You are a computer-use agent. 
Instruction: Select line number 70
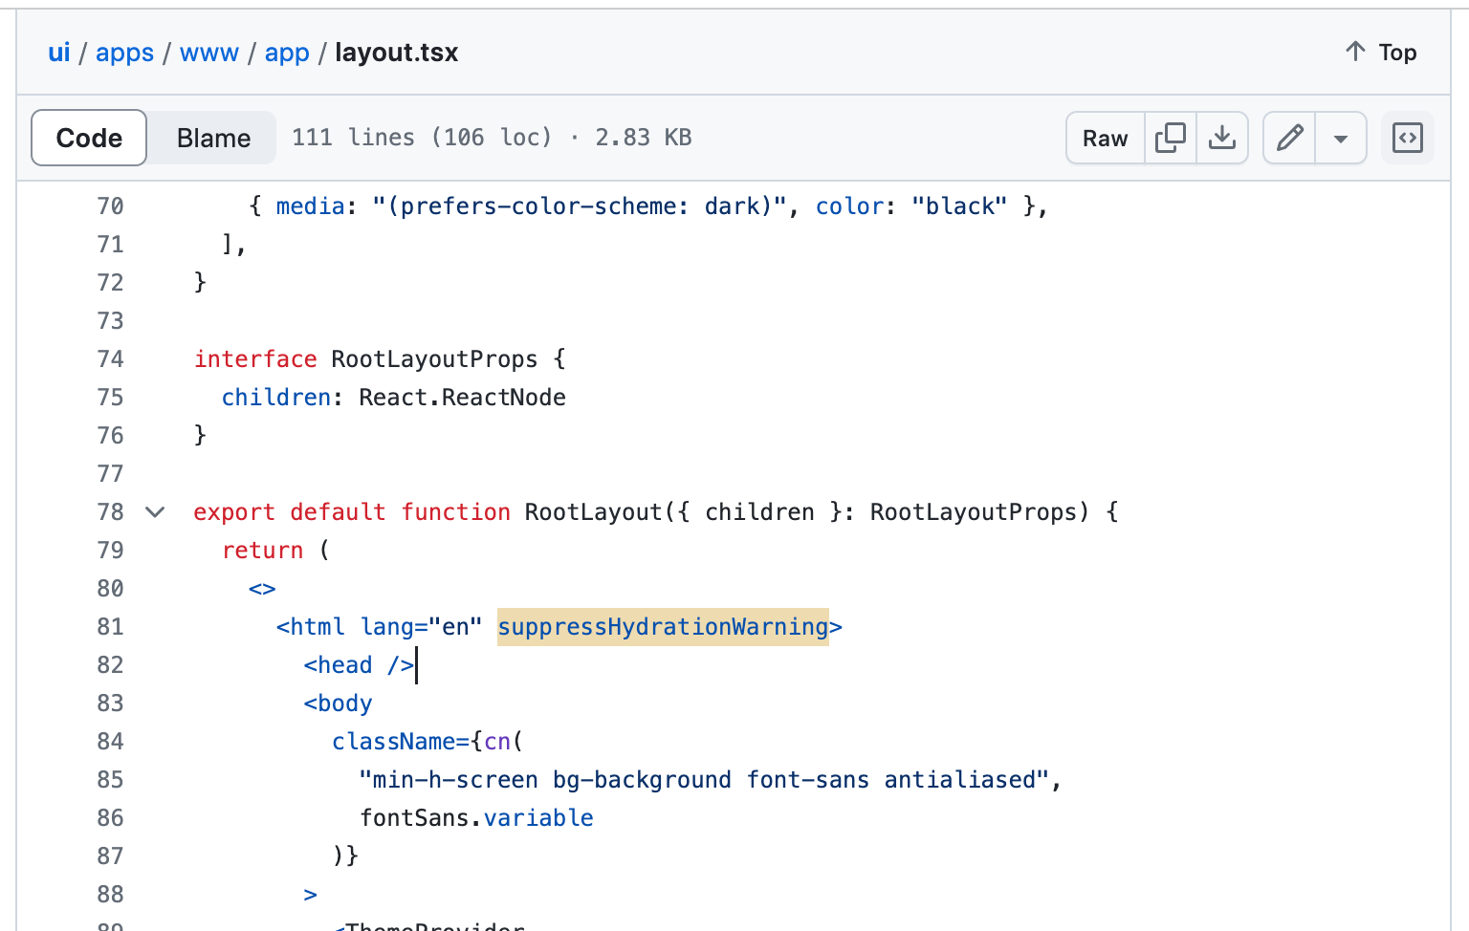(110, 206)
